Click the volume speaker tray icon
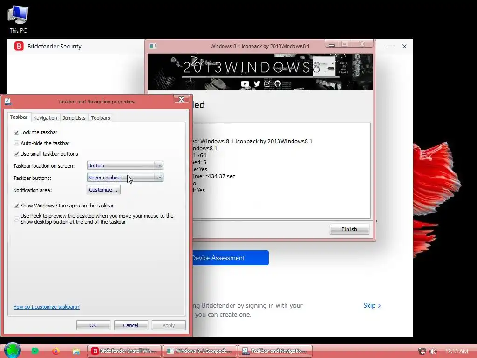This screenshot has height=358, width=477. point(433,351)
